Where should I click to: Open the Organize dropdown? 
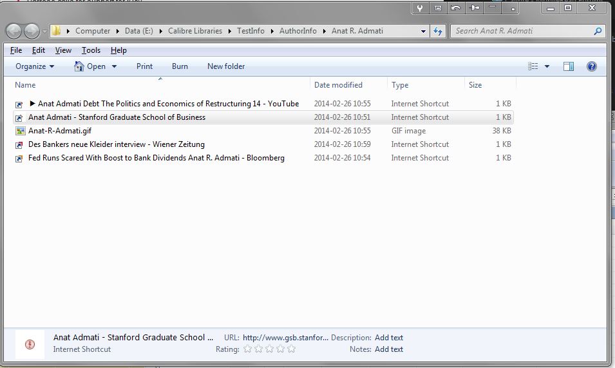[x=35, y=66]
